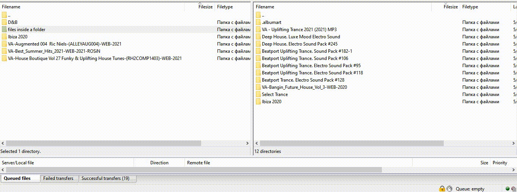
Task: Click local pane horizontal scrollbar right arrow
Action: pos(248,143)
